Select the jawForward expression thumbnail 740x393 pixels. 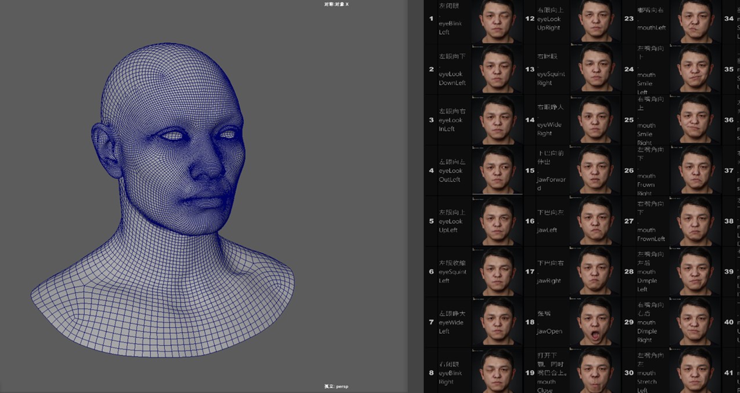(x=596, y=171)
